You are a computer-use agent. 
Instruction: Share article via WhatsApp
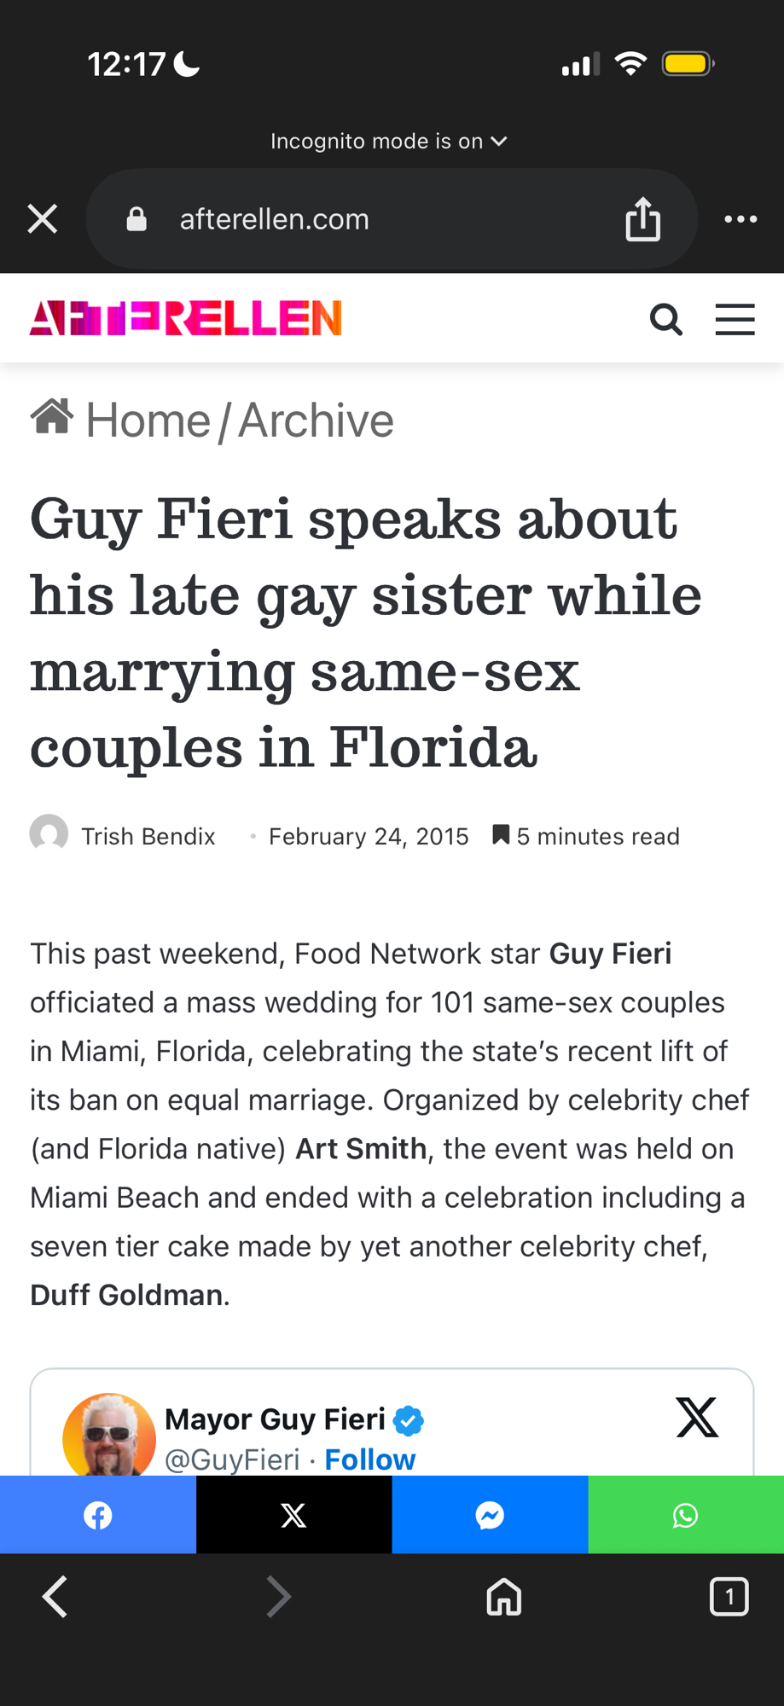(x=686, y=1515)
